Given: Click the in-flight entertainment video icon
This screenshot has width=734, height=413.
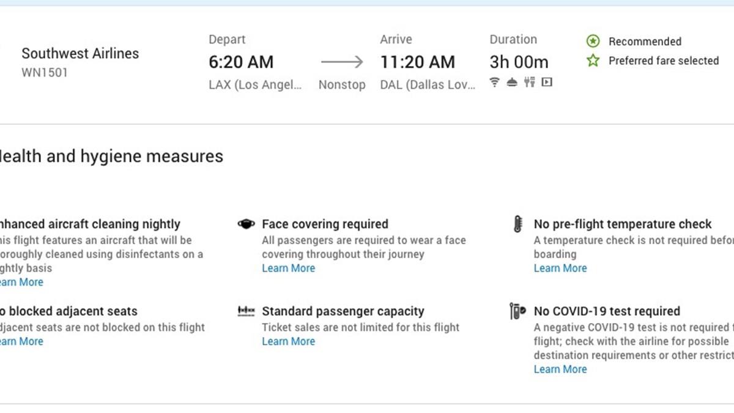Looking at the screenshot, I should [x=547, y=82].
